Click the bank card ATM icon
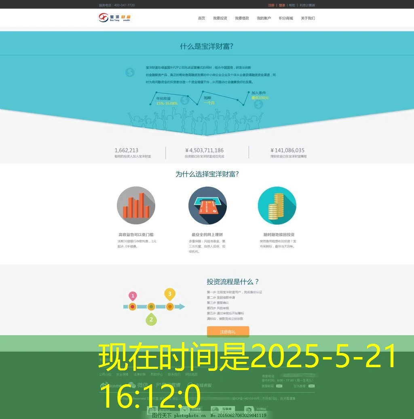The height and width of the screenshot is (419, 414). click(x=207, y=205)
